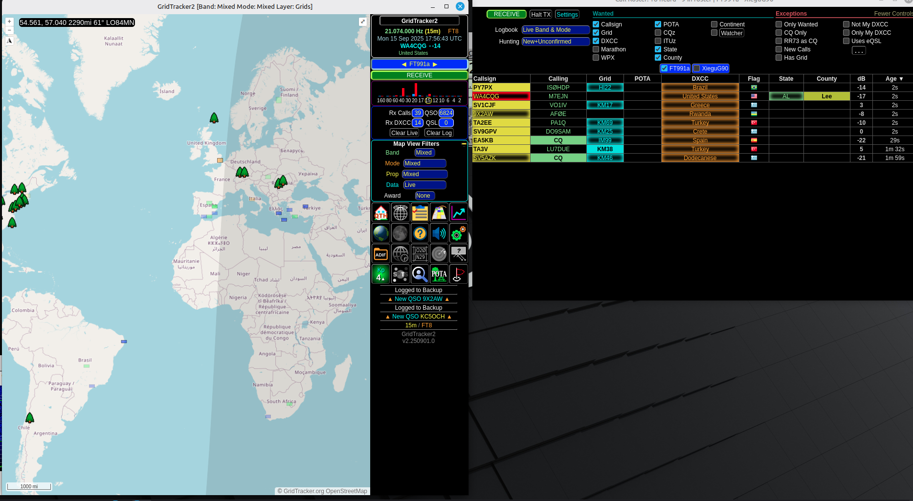Collapse the Map View Filters panel

pos(464,143)
